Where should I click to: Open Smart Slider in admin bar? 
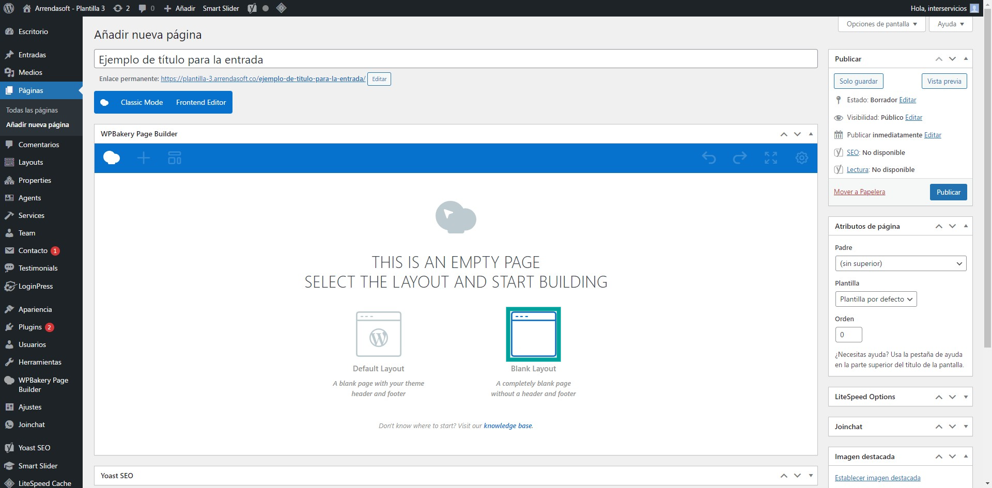pos(221,8)
